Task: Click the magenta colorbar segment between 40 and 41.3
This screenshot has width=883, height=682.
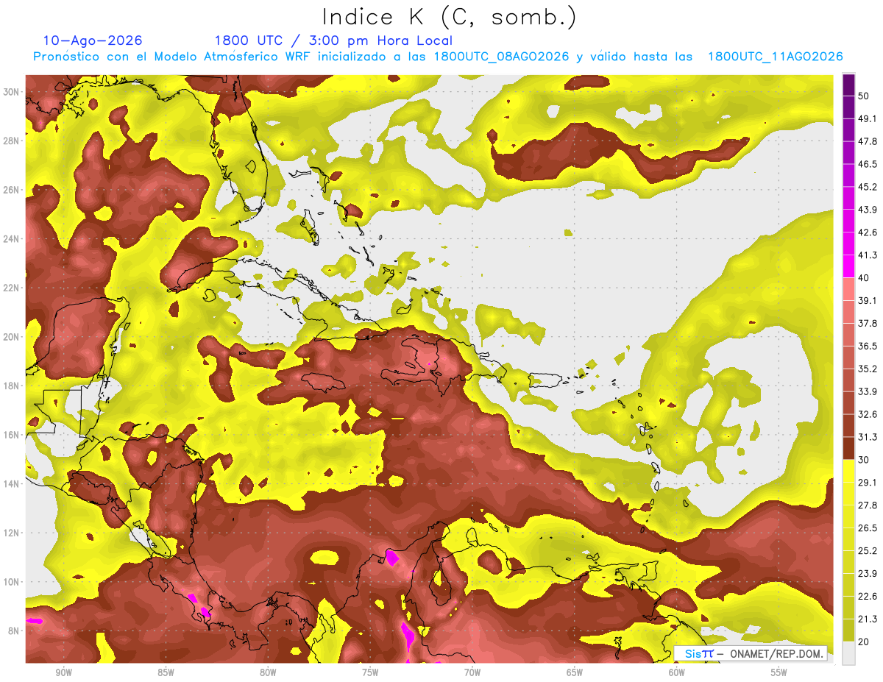Action: tap(848, 266)
